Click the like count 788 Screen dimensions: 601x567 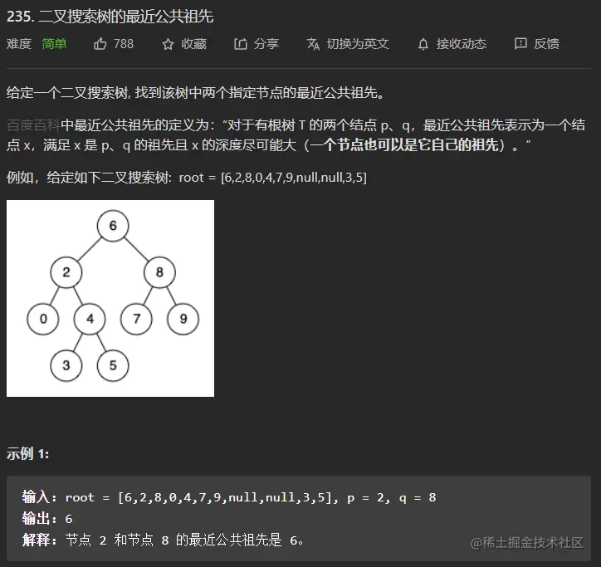pyautogui.click(x=124, y=44)
